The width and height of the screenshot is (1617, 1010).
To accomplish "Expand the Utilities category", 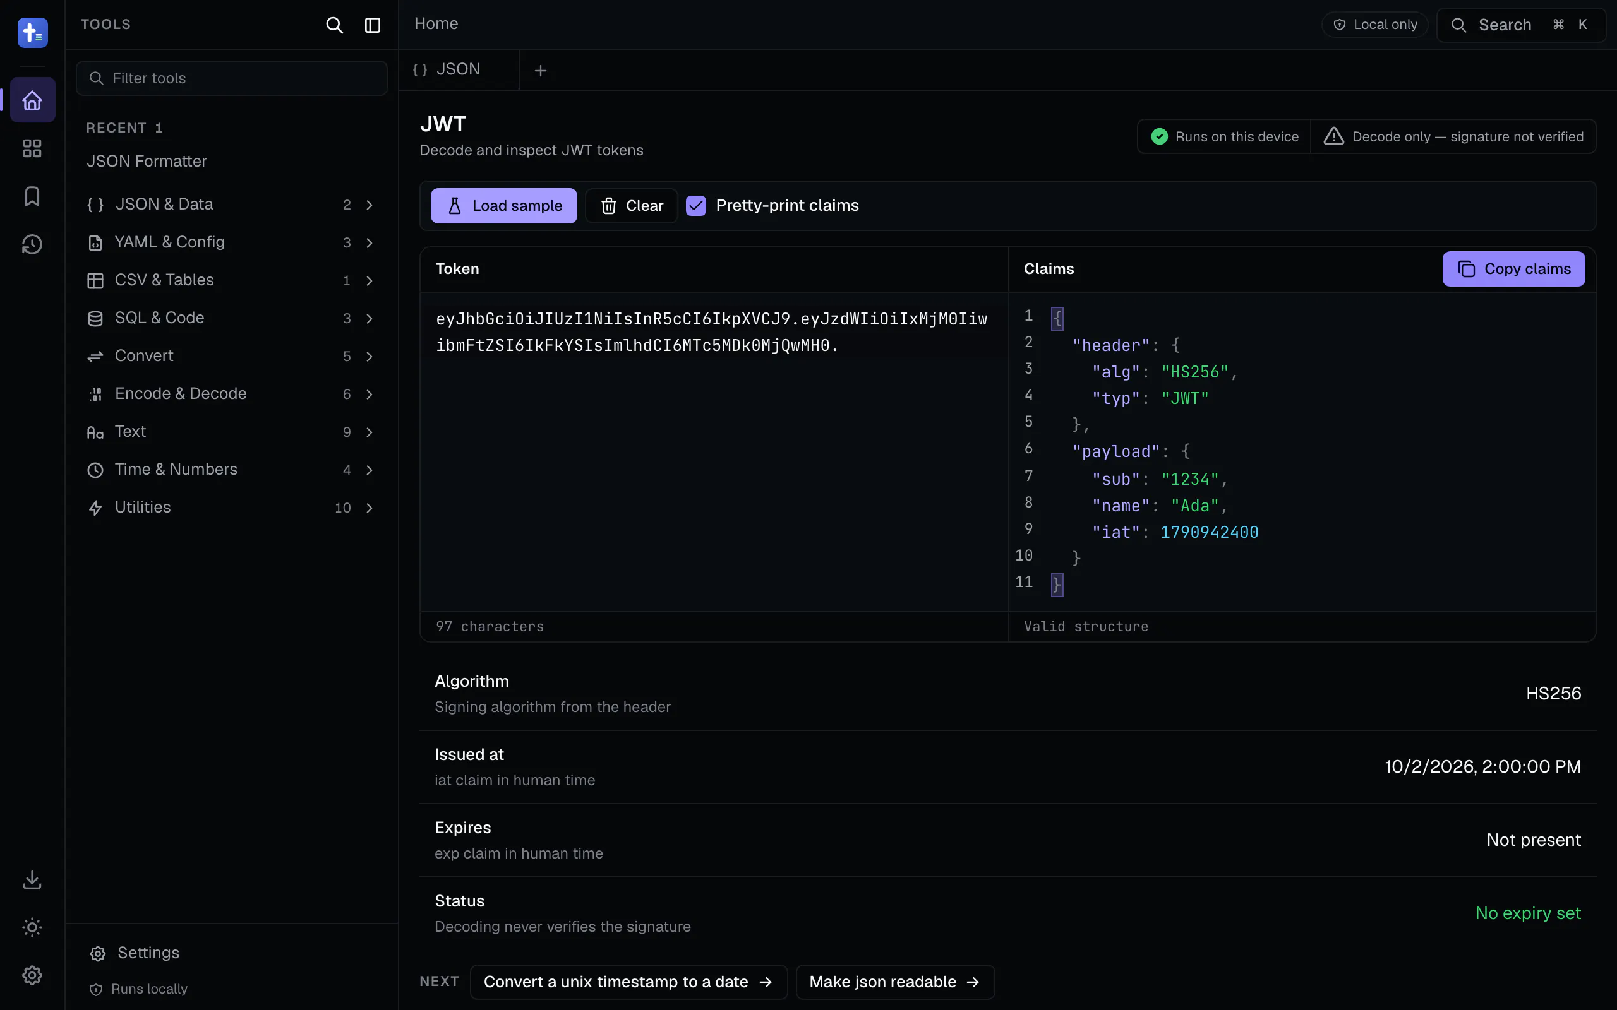I will tap(231, 508).
